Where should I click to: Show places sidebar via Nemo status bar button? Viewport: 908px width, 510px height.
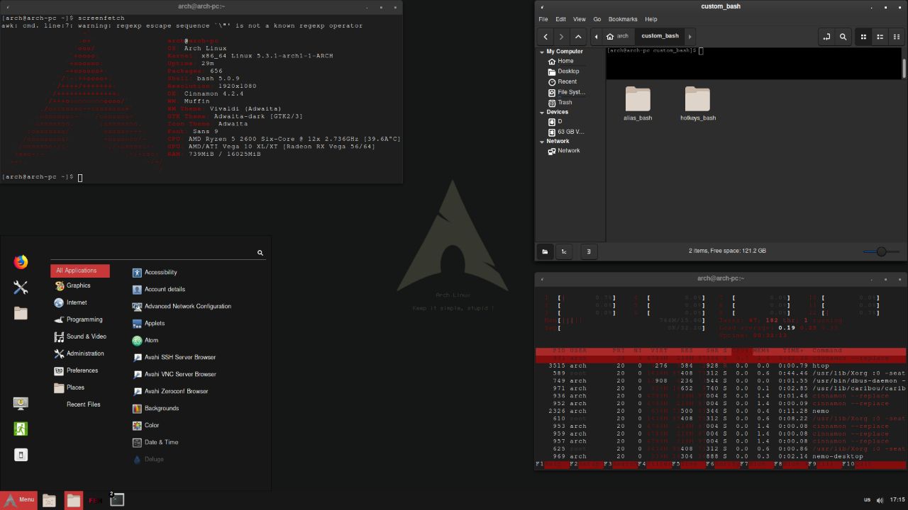[545, 251]
